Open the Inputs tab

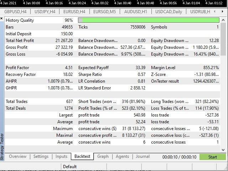(61, 156)
